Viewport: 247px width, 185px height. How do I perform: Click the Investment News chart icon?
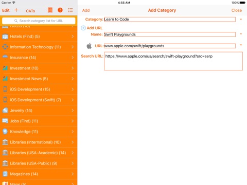coord(5,79)
